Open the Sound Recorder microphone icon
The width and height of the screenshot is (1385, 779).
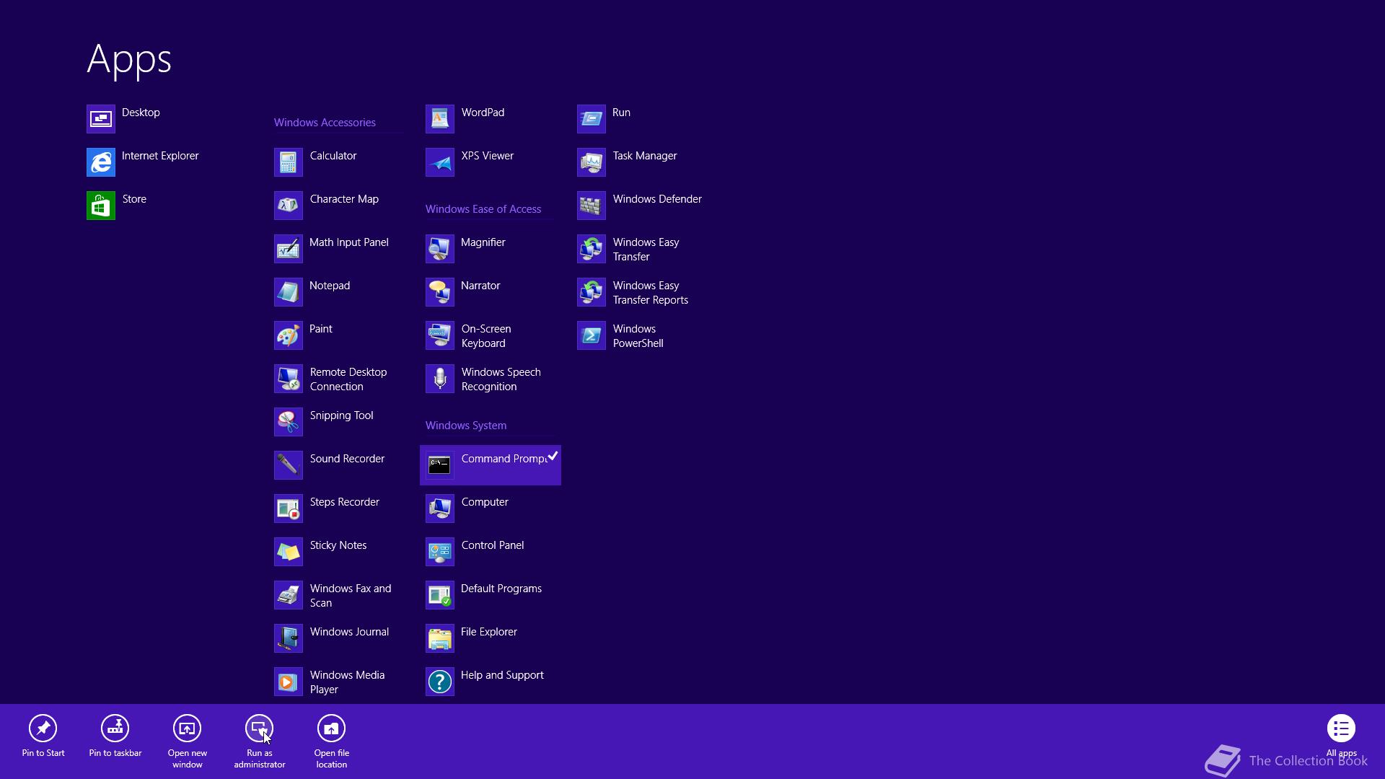point(289,465)
